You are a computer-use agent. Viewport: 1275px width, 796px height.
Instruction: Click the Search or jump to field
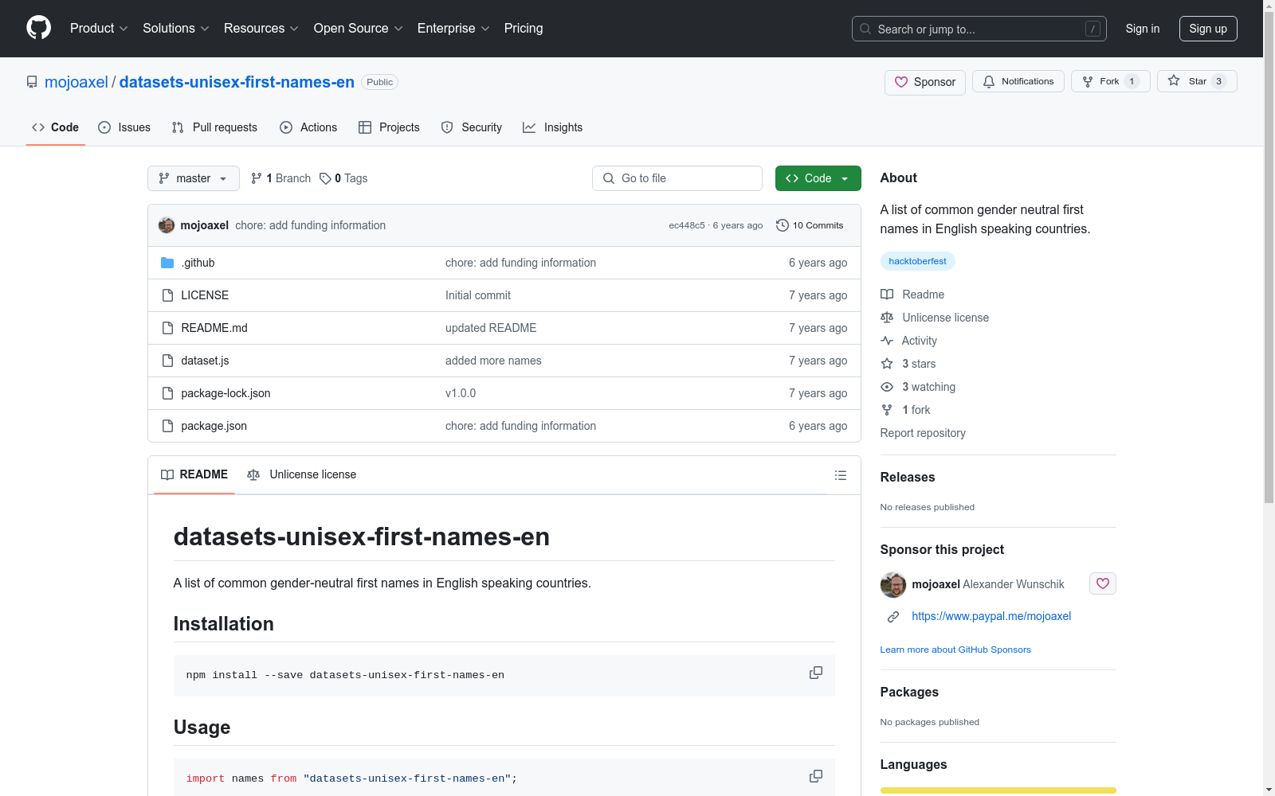coord(979,29)
